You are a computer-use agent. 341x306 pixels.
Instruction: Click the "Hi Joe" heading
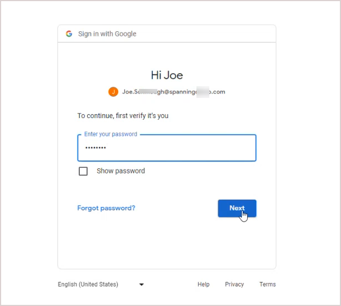coord(167,75)
